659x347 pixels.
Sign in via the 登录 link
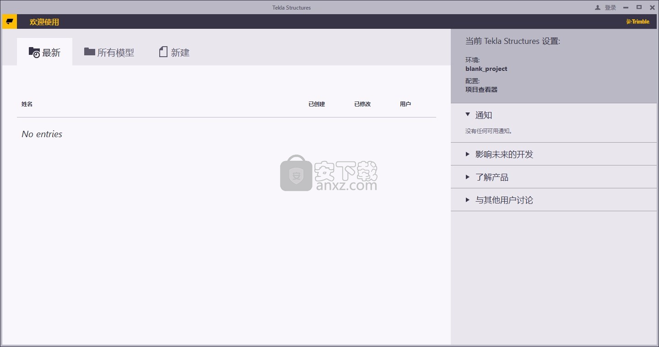tap(610, 7)
